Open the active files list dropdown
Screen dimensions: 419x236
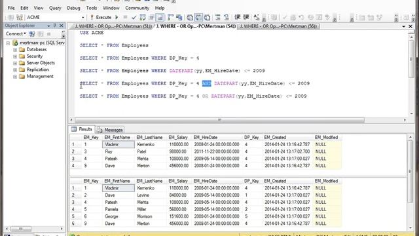403,26
